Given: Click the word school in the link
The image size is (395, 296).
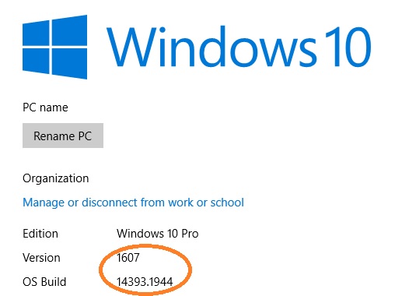Looking at the screenshot, I should (x=227, y=203).
